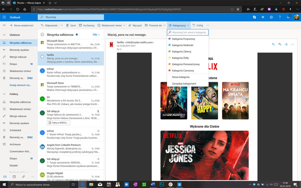Image resolution: width=301 pixels, height=188 pixels.
Task: Expand recipients next to Ty
Action: pos(120,49)
